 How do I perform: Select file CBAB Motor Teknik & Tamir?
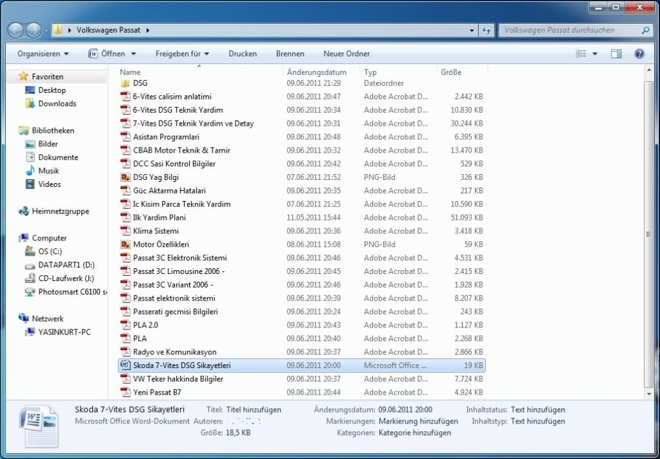301,150
